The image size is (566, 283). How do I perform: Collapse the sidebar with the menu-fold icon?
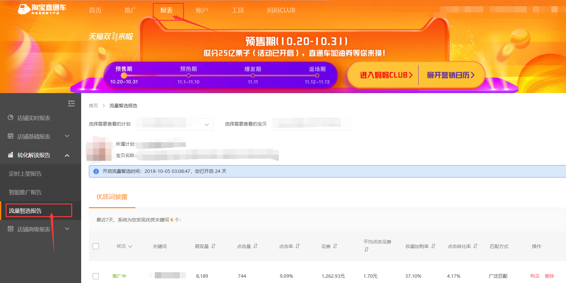tap(71, 103)
